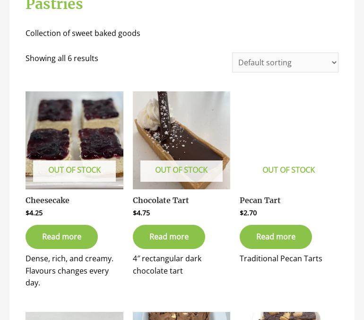Click Out of Stock badge on Cheesecake
The width and height of the screenshot is (364, 320).
[74, 170]
